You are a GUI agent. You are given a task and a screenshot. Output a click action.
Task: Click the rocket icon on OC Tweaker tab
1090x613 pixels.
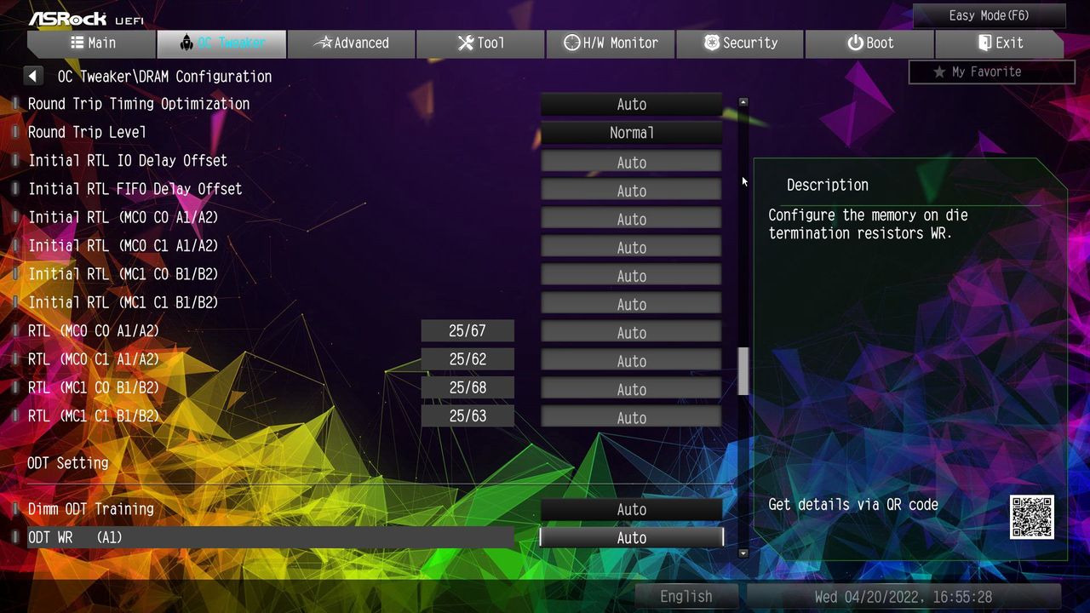click(x=186, y=43)
